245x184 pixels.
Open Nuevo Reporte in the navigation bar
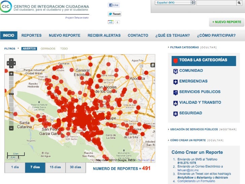point(65,35)
